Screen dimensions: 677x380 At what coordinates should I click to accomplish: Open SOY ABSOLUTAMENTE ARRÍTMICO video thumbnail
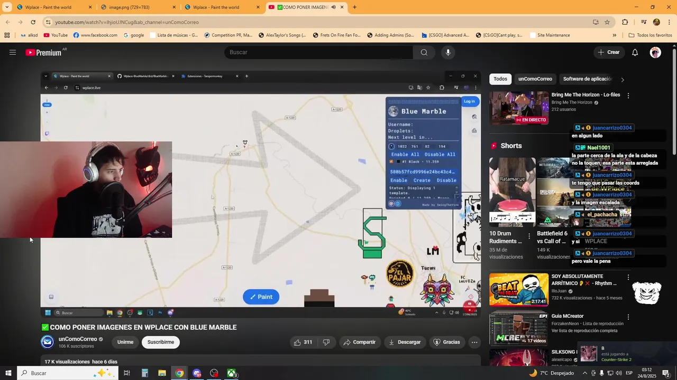(519, 289)
